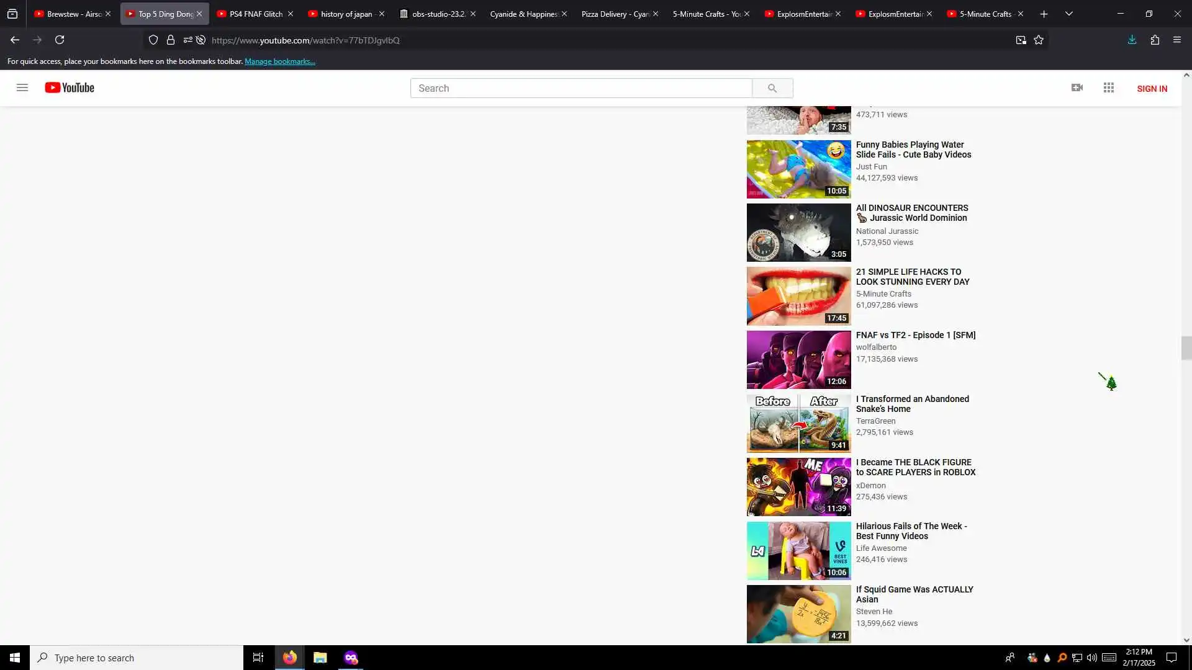Click the SIGN IN button
This screenshot has width=1192, height=670.
(x=1152, y=89)
